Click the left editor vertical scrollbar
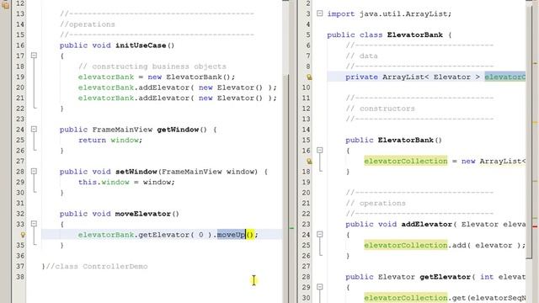 point(286,151)
